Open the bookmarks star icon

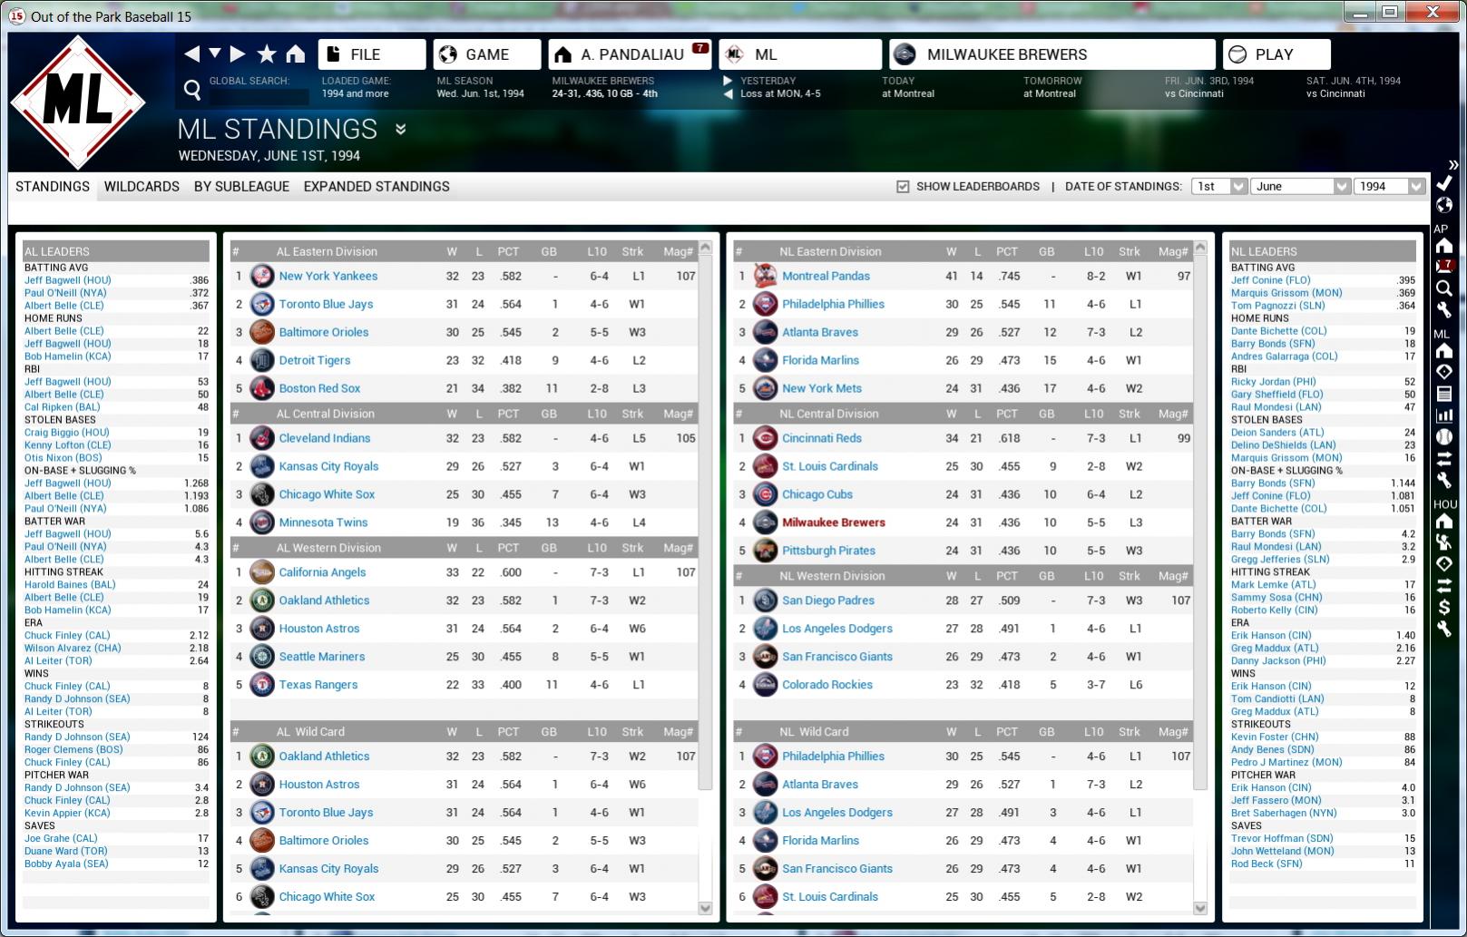(x=267, y=54)
